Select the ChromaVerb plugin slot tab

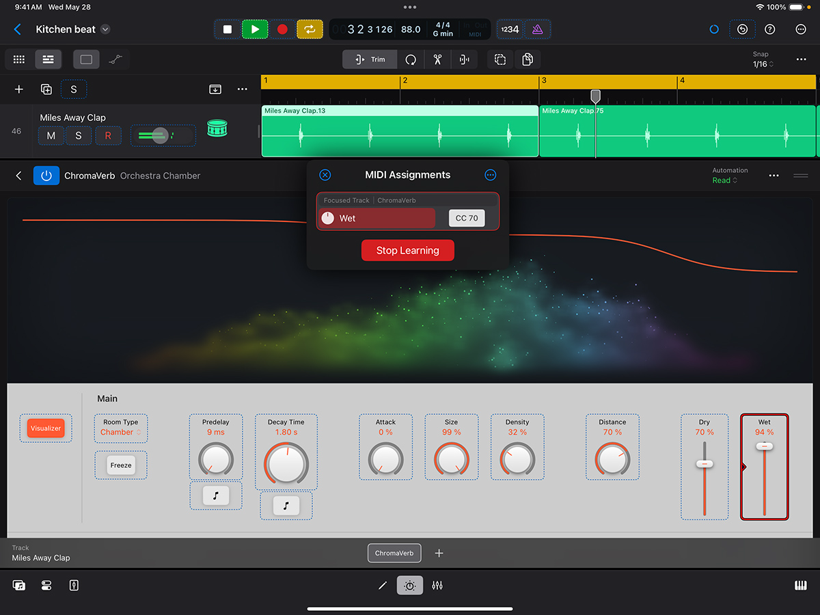click(394, 553)
